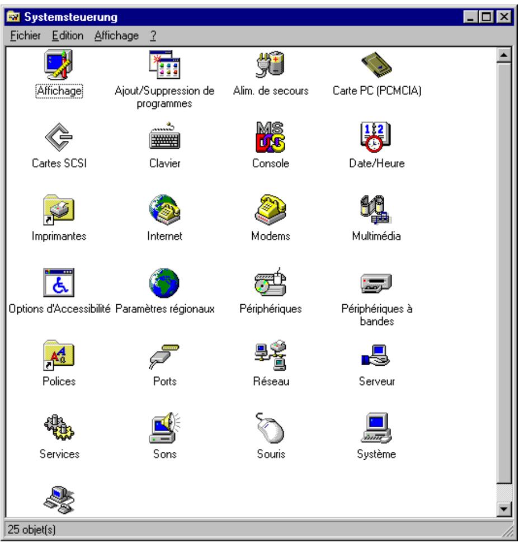Open the Internet globe-and-phone icon

coord(165,210)
